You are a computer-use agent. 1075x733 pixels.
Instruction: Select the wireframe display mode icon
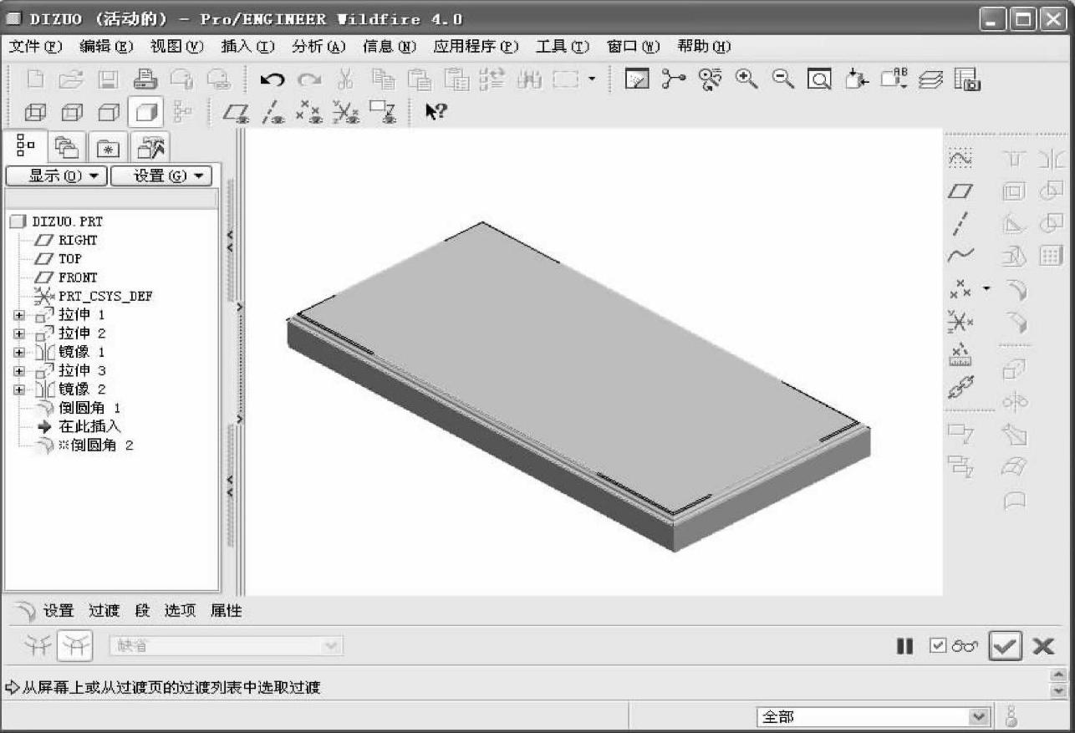[x=34, y=112]
